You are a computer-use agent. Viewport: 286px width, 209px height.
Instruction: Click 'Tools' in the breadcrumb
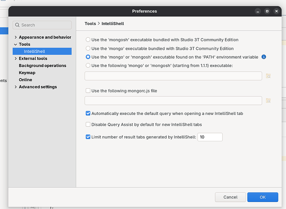(x=90, y=23)
